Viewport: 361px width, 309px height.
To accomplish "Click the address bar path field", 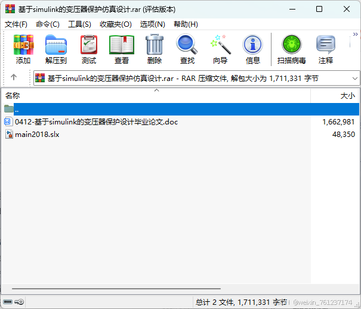I will point(197,79).
